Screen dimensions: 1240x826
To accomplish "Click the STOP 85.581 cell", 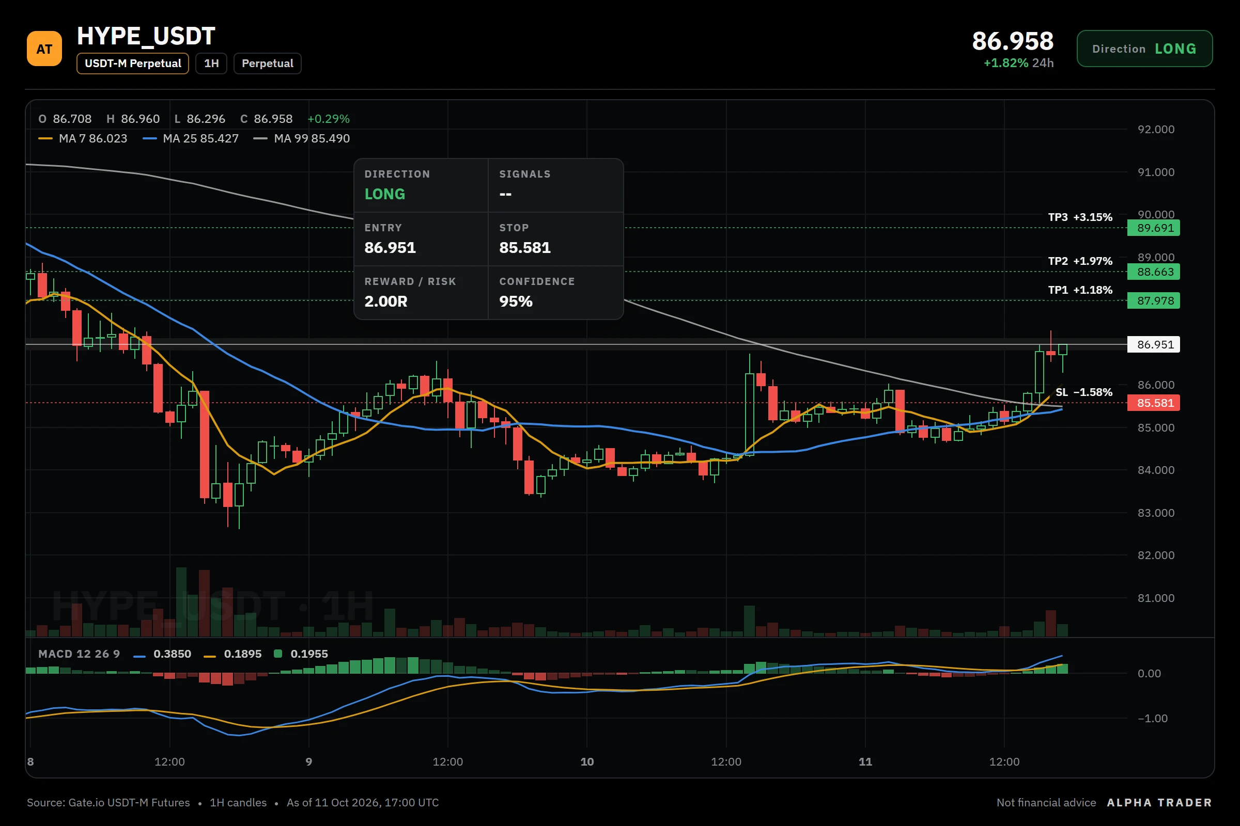I will (x=556, y=239).
